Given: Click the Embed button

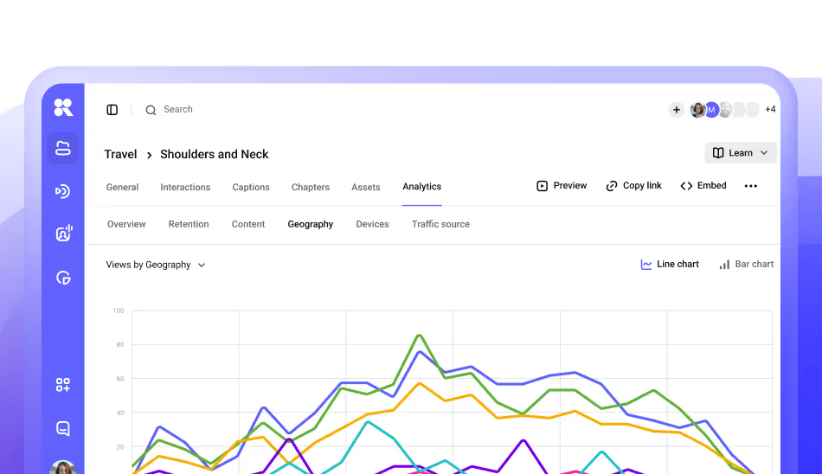Looking at the screenshot, I should [703, 186].
